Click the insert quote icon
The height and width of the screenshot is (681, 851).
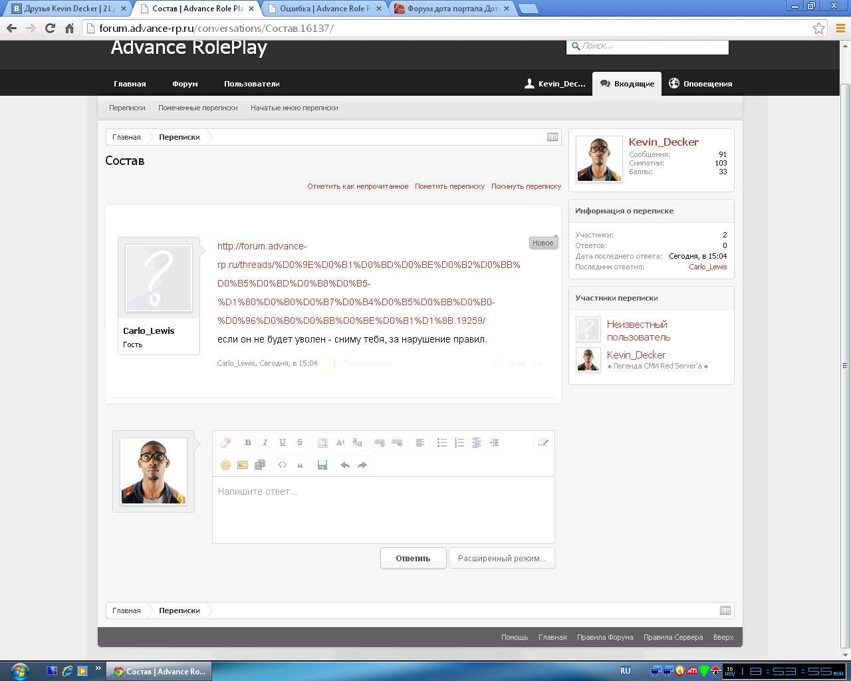tap(300, 465)
